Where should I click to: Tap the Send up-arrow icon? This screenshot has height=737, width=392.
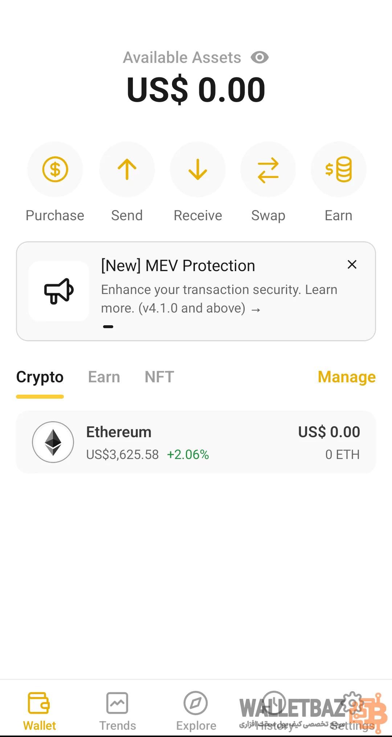coord(127,169)
